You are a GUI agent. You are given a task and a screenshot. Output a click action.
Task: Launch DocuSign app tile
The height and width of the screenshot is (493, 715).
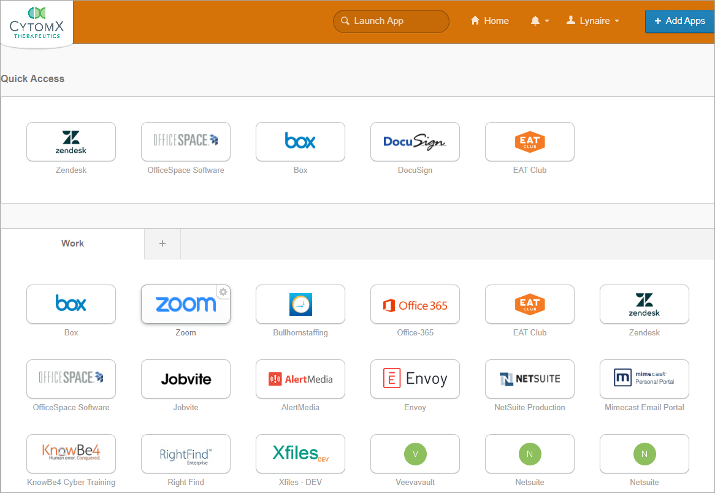(415, 142)
